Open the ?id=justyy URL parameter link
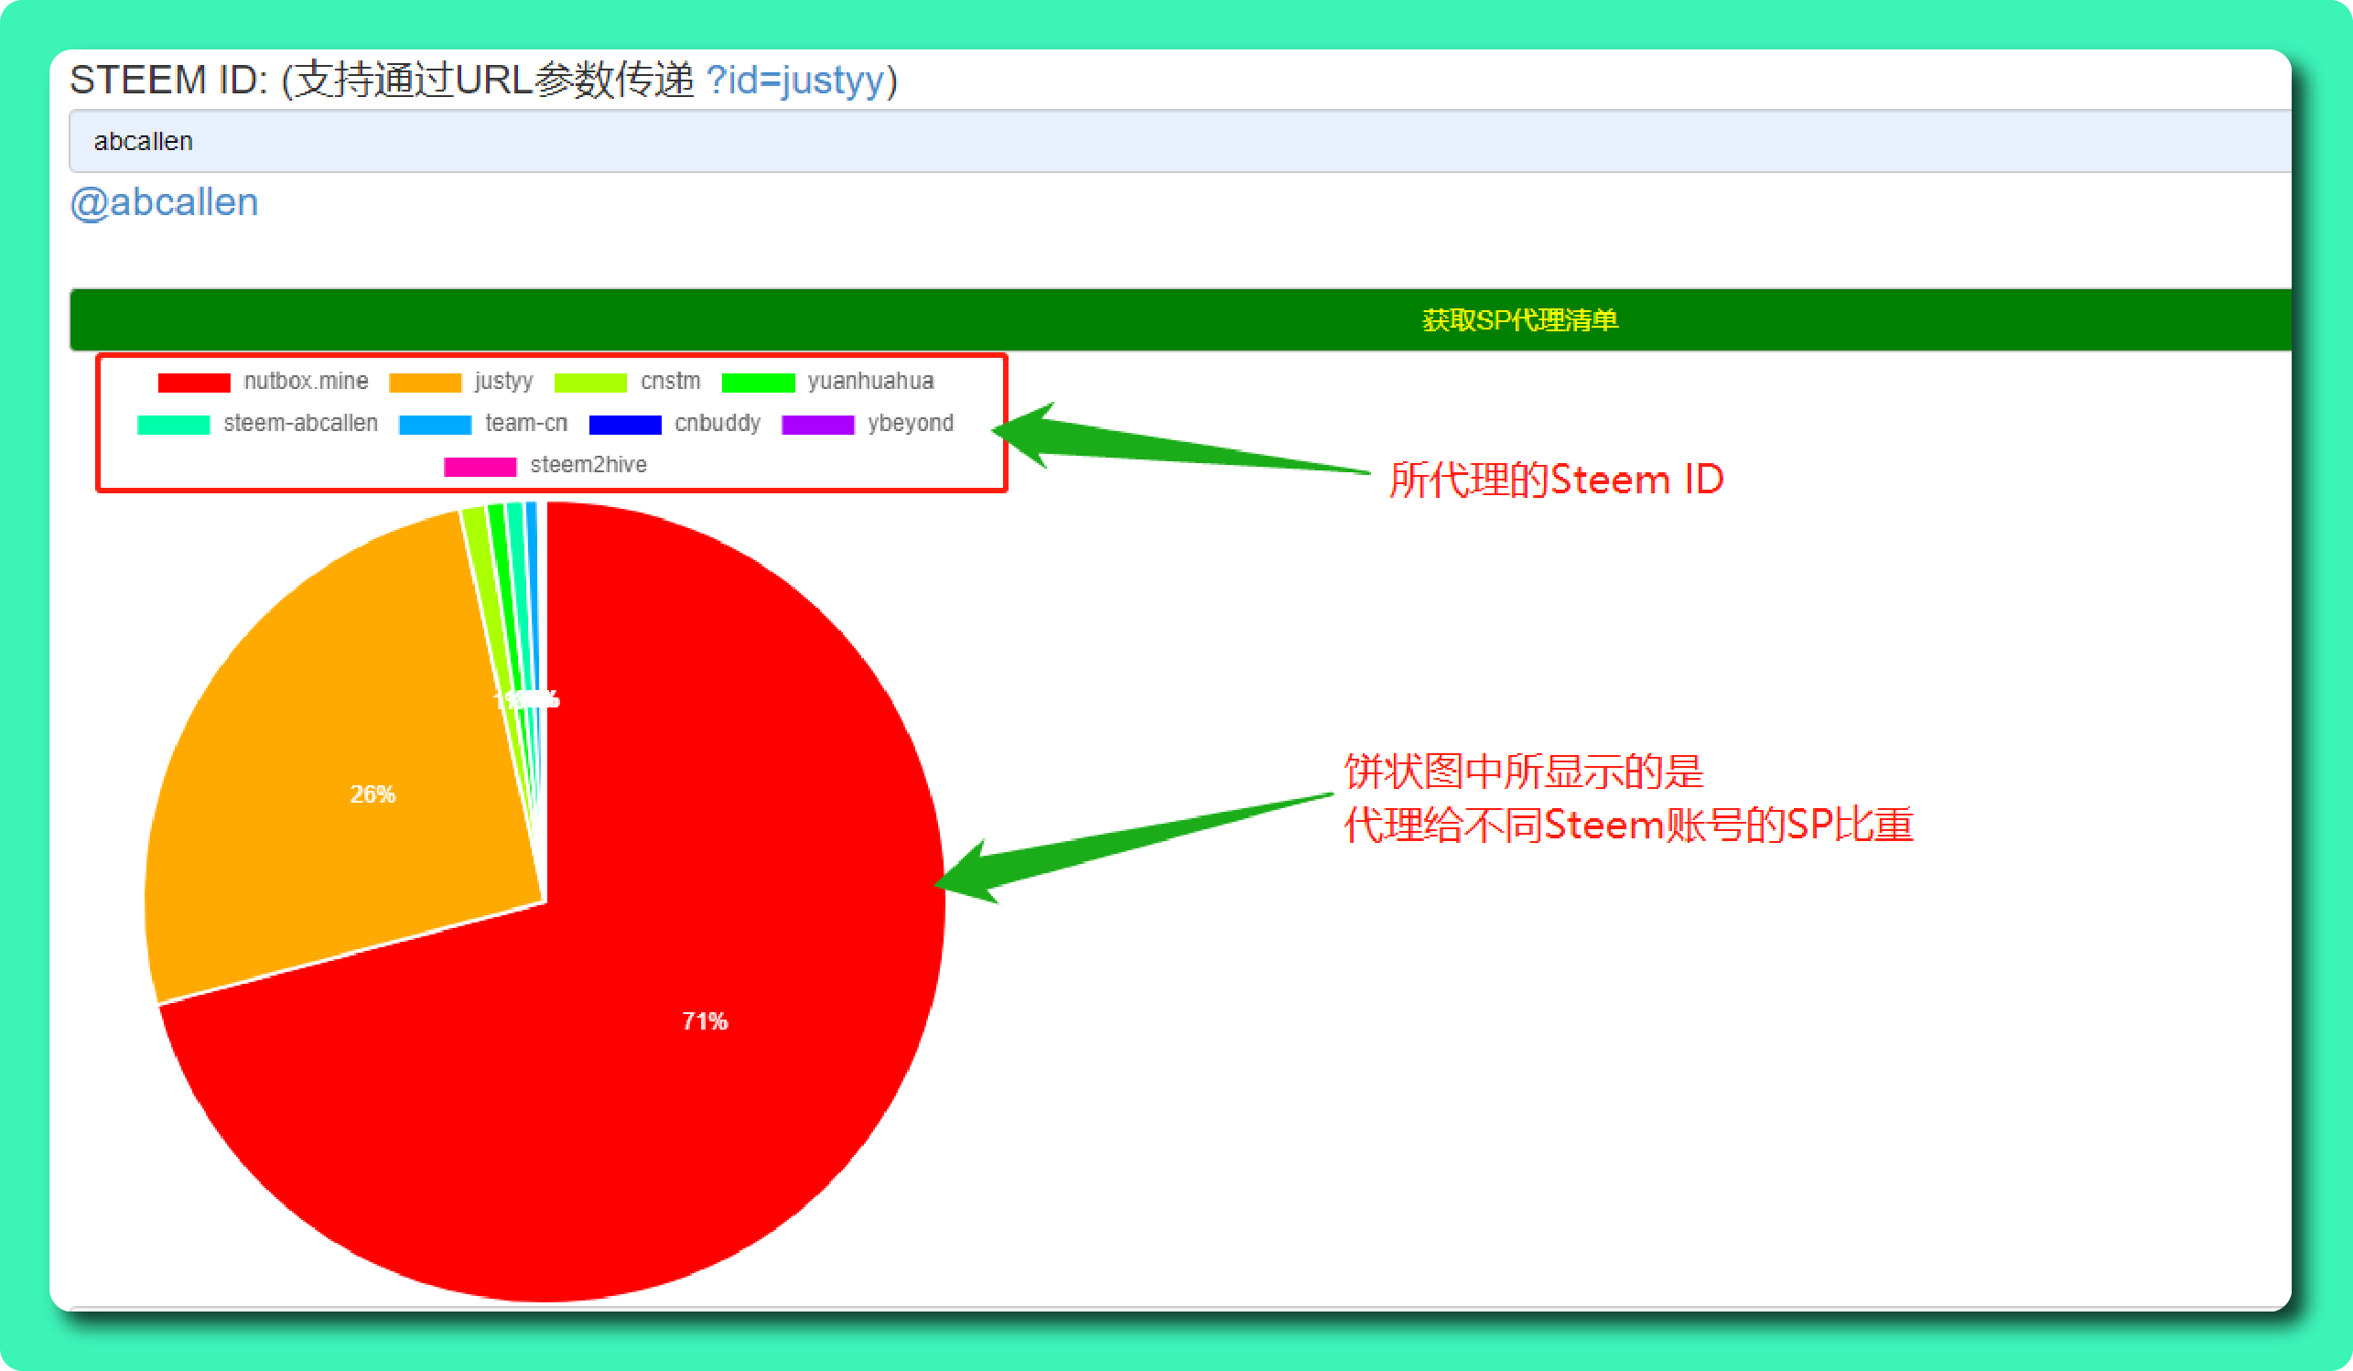2353x1371 pixels. [x=794, y=80]
